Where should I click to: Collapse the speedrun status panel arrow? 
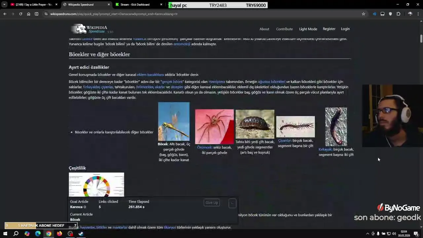point(232,203)
